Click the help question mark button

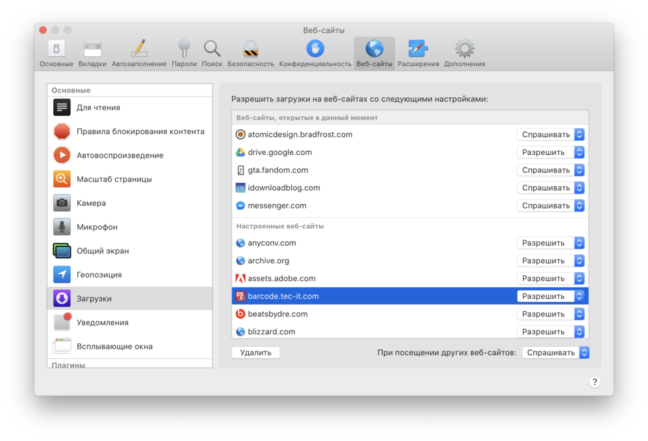click(x=595, y=382)
